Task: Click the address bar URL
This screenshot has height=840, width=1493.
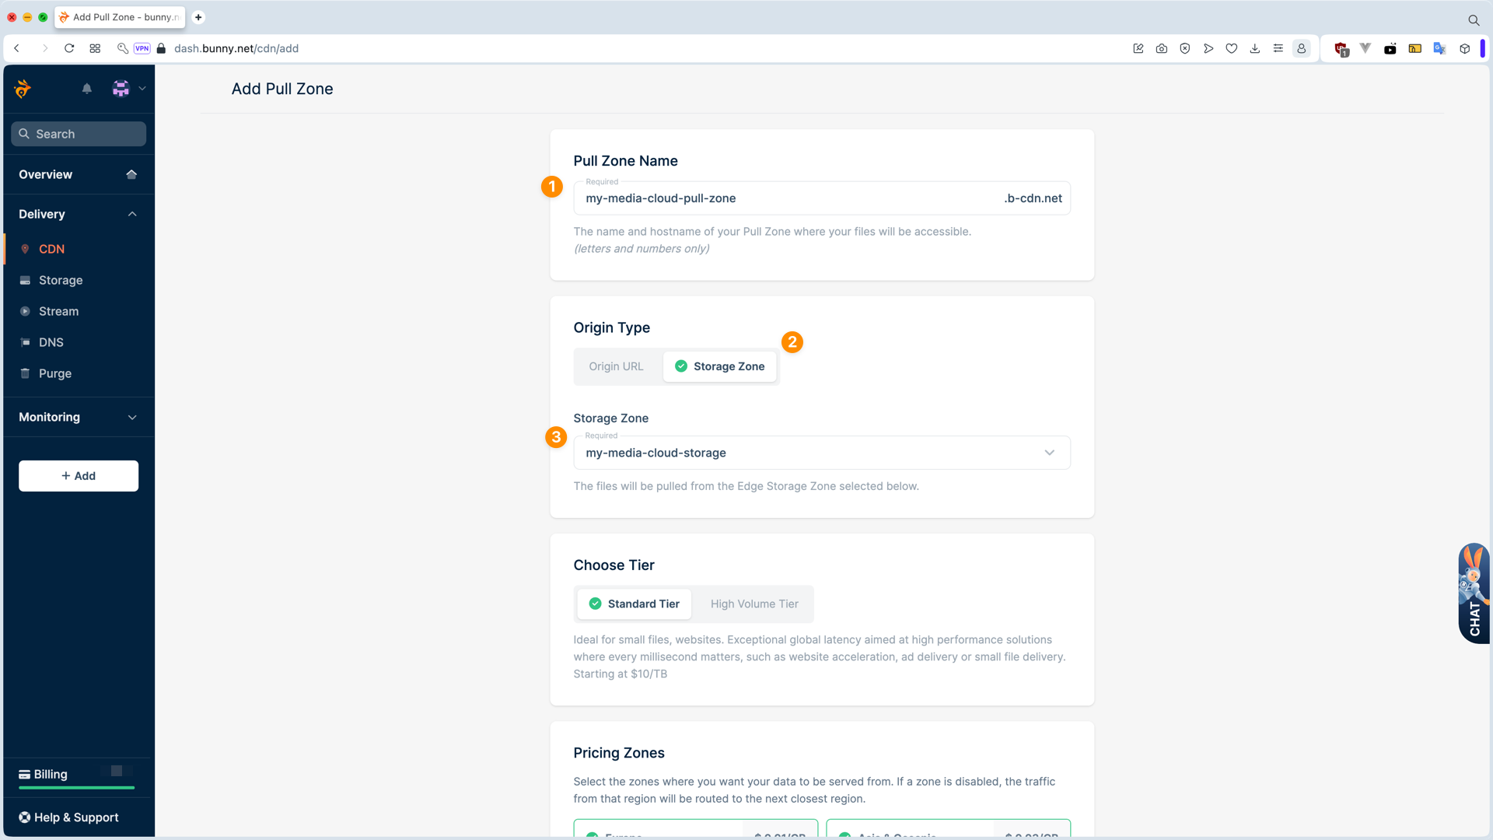Action: [x=236, y=48]
